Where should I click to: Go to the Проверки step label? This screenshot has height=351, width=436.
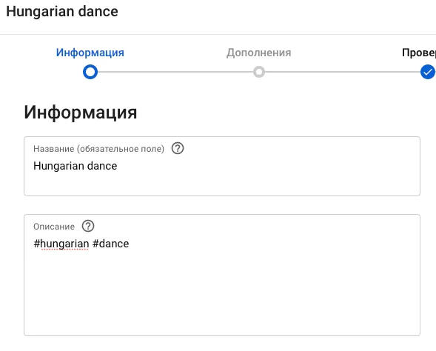click(x=419, y=53)
